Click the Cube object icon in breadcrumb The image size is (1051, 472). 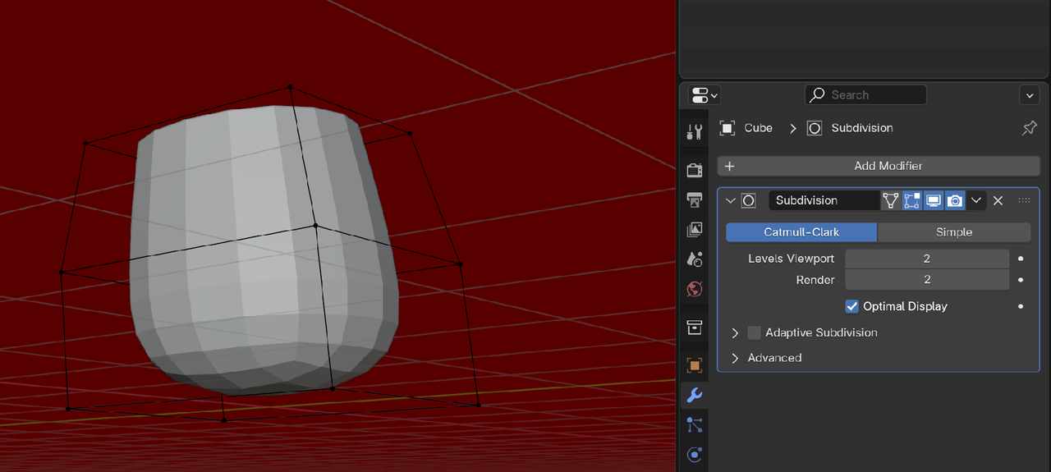tap(727, 128)
